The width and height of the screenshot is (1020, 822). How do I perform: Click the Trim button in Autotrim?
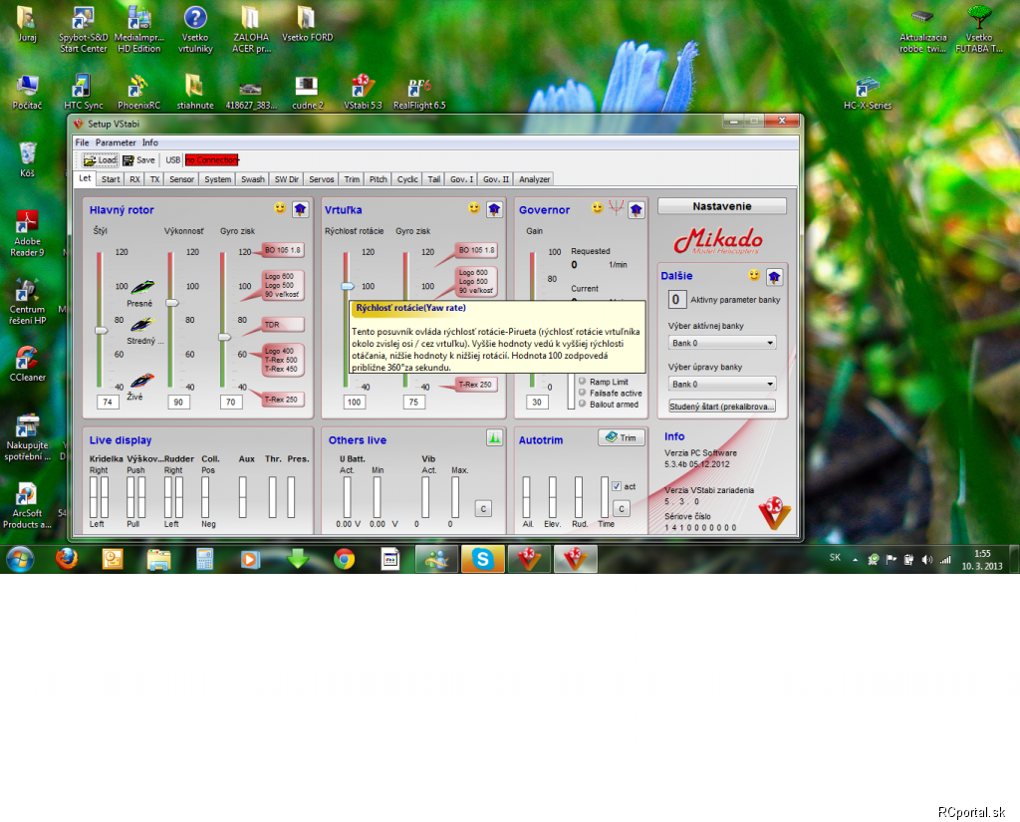(x=622, y=437)
